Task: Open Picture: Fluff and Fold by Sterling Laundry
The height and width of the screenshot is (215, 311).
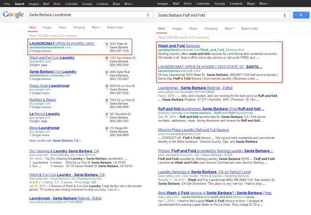Action: (x=216, y=151)
